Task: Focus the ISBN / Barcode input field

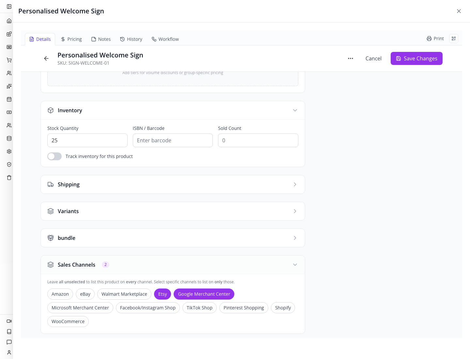Action: pyautogui.click(x=173, y=140)
